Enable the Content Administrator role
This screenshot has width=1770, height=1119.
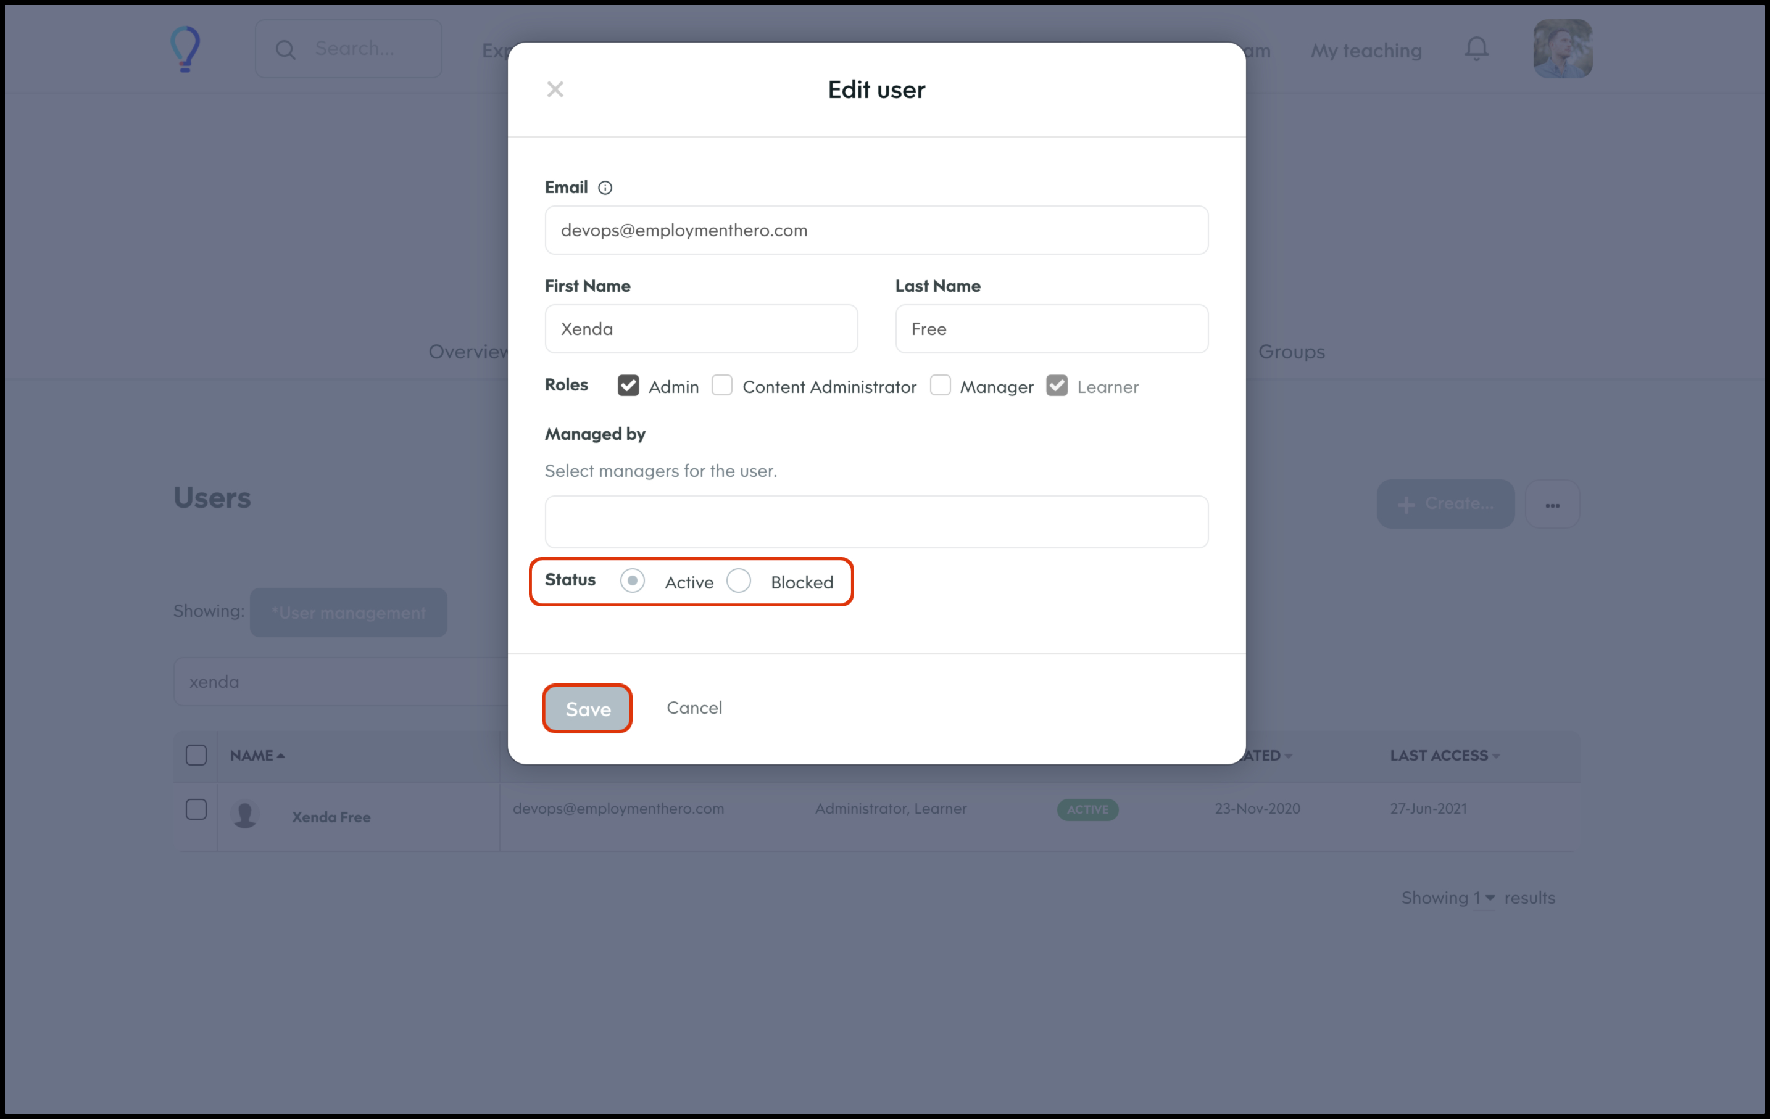tap(722, 386)
